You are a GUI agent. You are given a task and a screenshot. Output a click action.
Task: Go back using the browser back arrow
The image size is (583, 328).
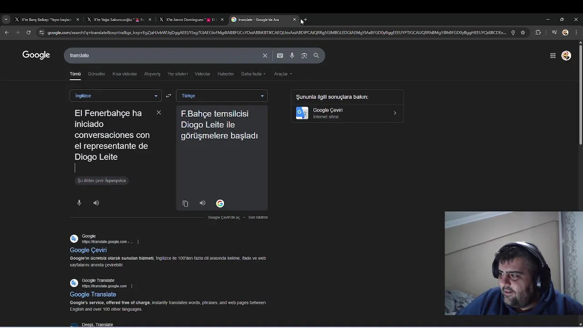coord(6,32)
